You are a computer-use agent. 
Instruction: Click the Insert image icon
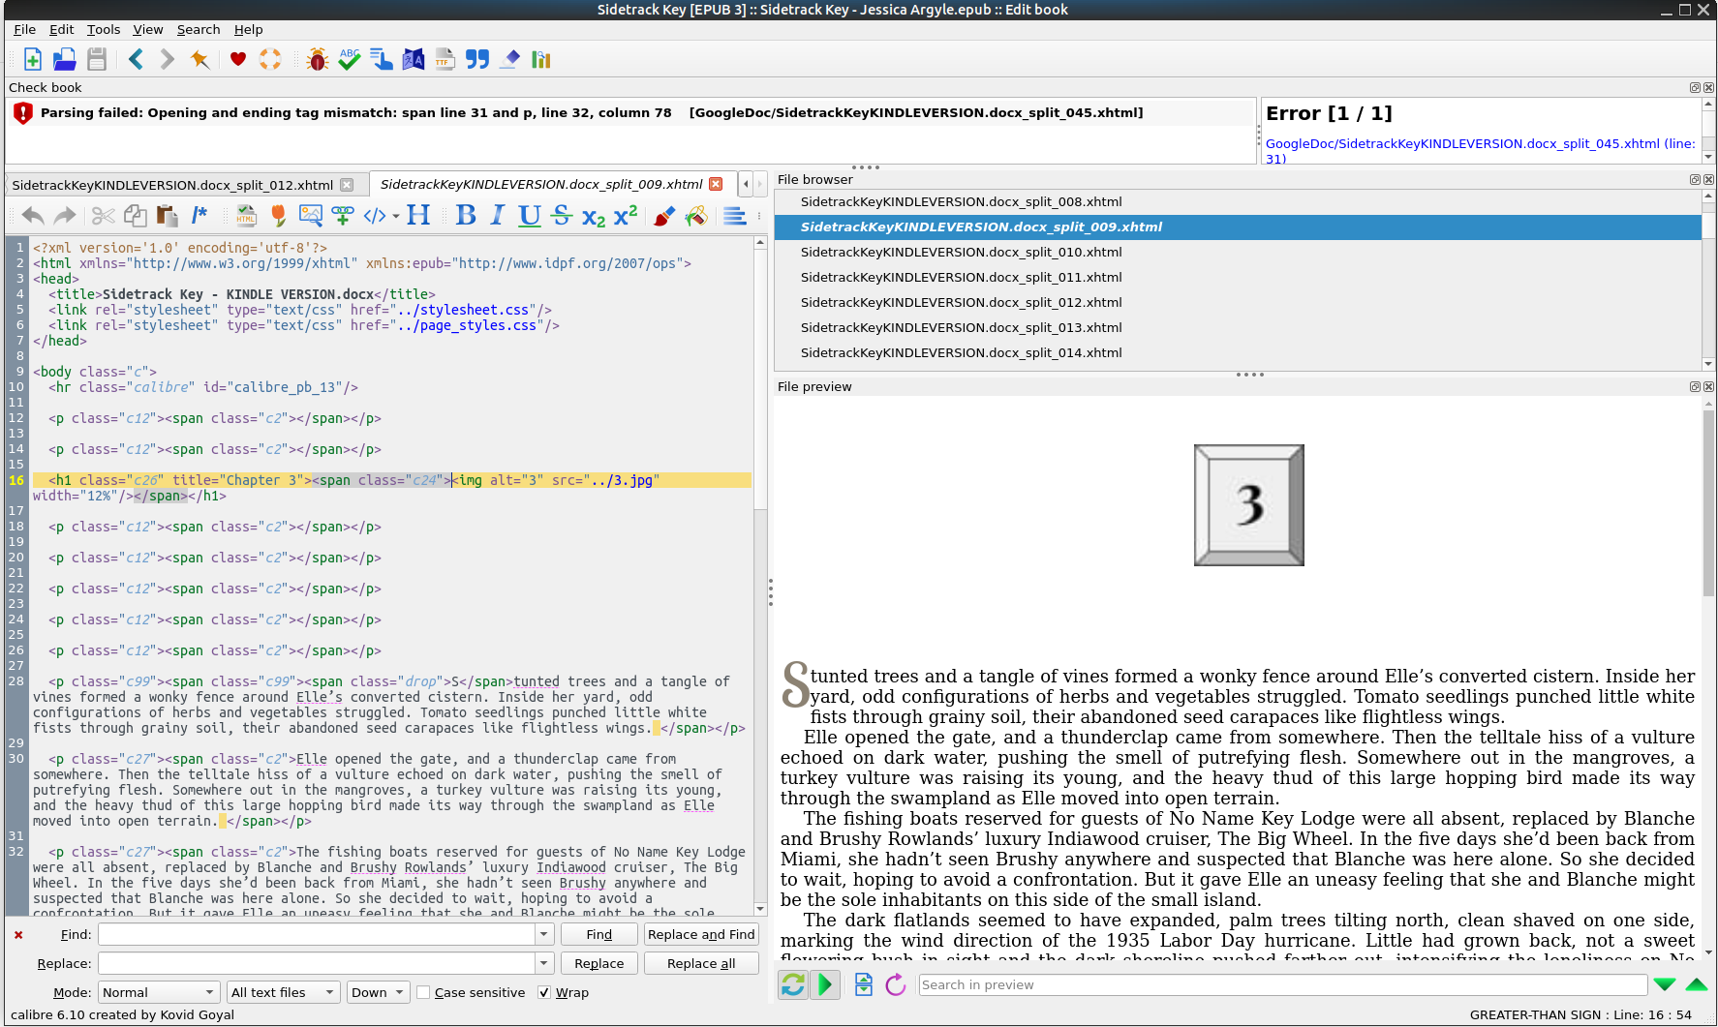point(310,216)
